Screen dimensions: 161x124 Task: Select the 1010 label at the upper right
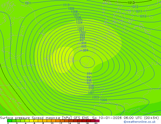(x=143, y=16)
